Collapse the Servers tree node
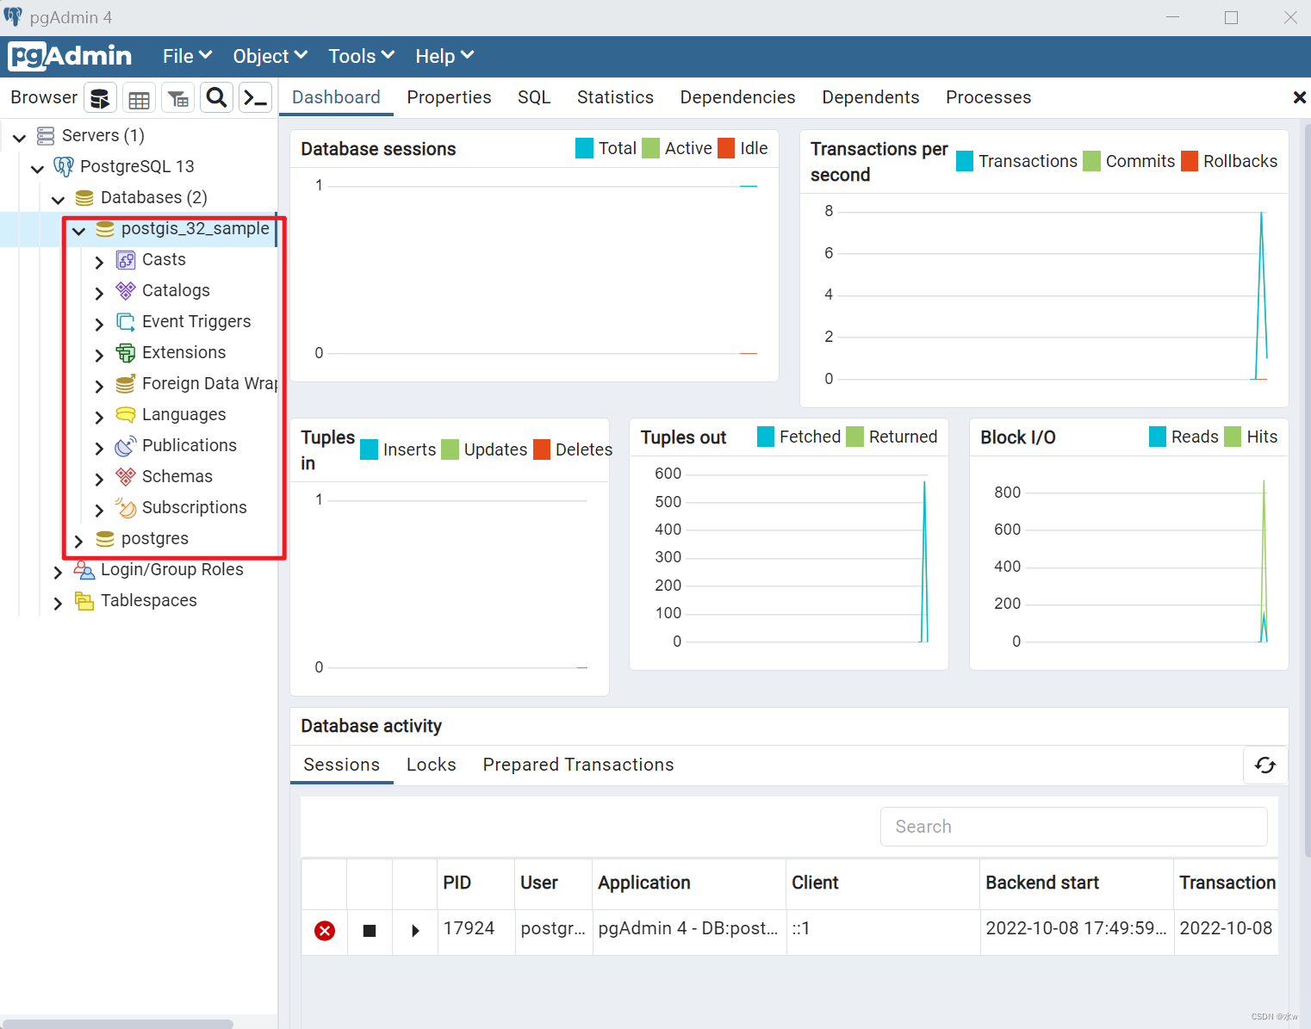Viewport: 1311px width, 1029px height. pos(19,137)
